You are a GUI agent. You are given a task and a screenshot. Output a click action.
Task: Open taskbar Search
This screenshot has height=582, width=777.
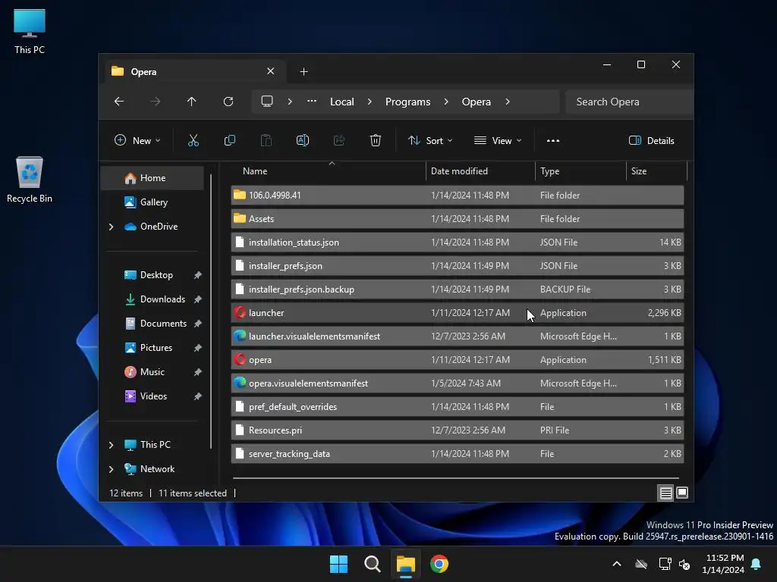tap(372, 564)
